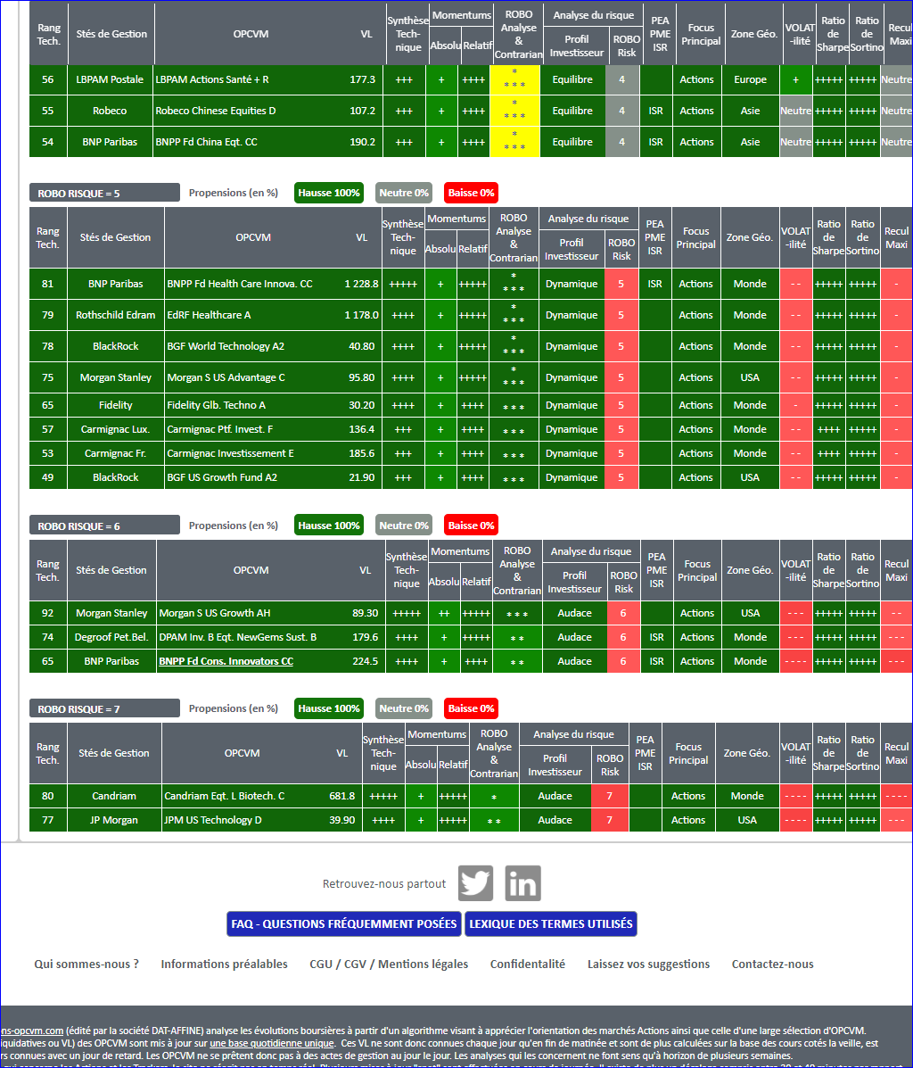
Task: Click the 'JP Morgan' management company cell
Action: point(114,820)
